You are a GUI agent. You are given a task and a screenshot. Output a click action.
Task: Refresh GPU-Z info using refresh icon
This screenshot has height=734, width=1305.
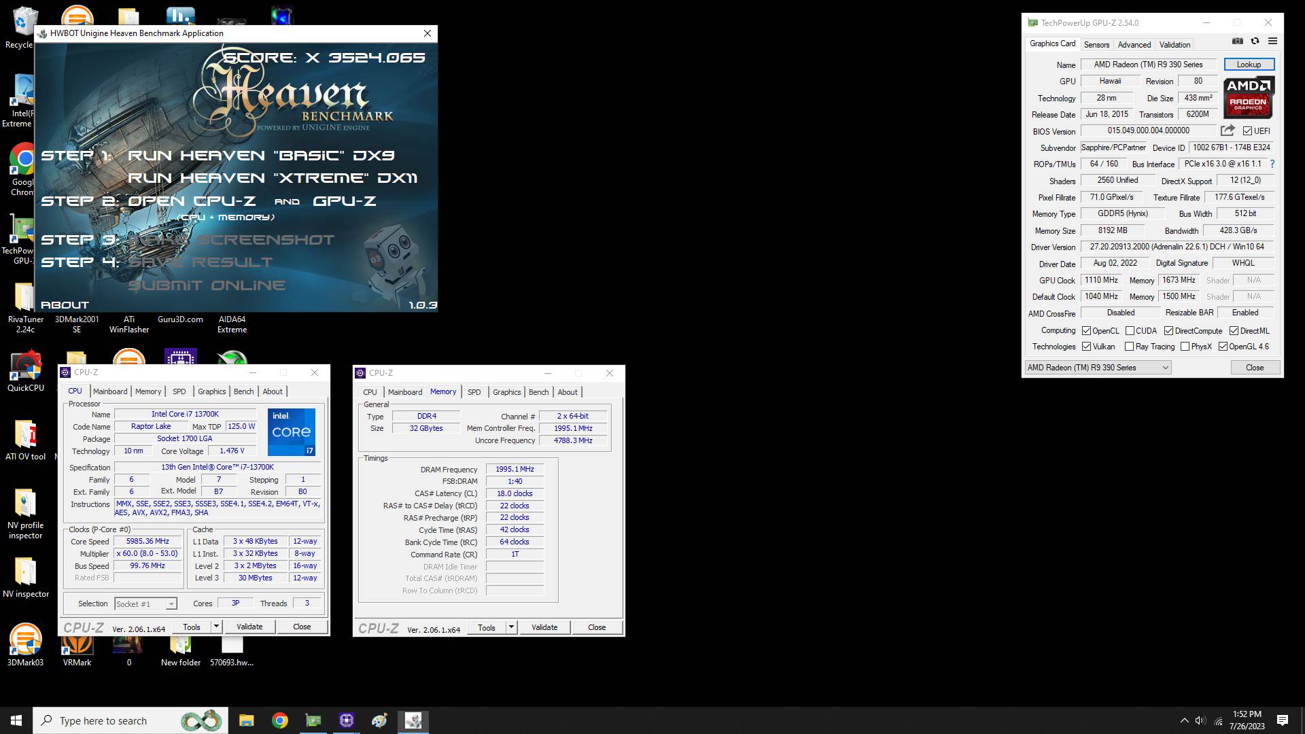point(1255,41)
